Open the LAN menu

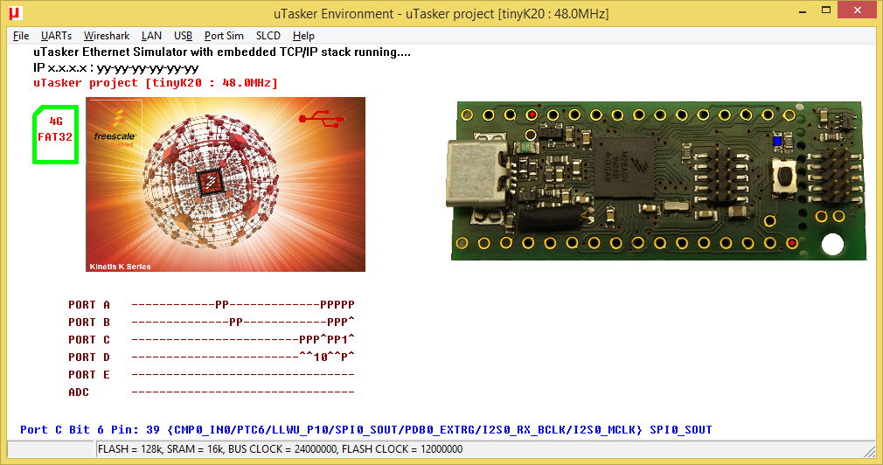151,36
